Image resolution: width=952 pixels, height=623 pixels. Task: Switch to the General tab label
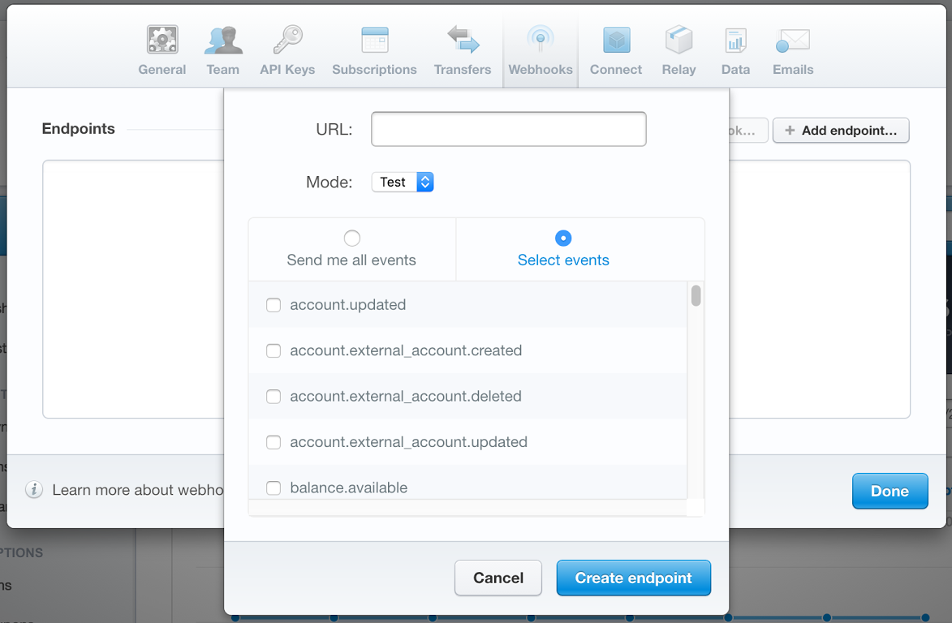click(162, 70)
